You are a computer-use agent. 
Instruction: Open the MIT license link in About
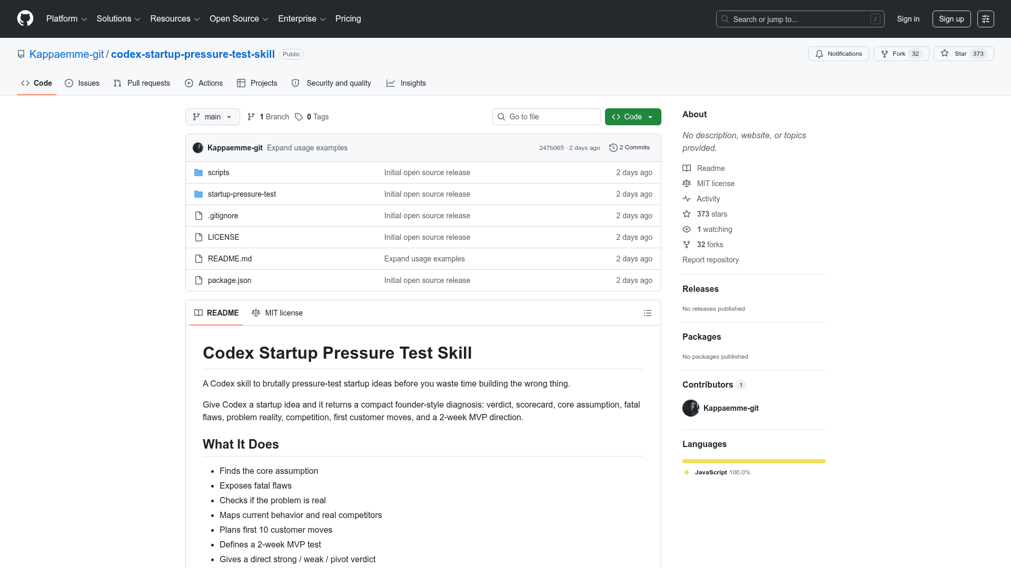point(708,184)
